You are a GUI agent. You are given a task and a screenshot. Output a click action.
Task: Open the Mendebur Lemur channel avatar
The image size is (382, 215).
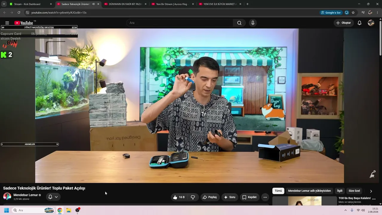click(x=7, y=196)
